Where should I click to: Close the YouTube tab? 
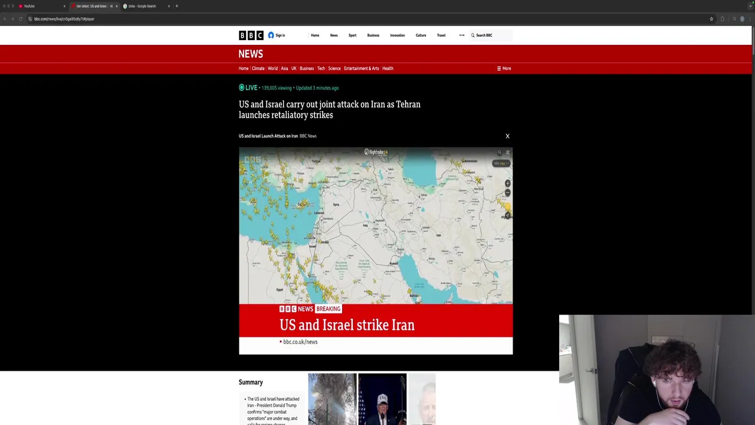(x=64, y=6)
